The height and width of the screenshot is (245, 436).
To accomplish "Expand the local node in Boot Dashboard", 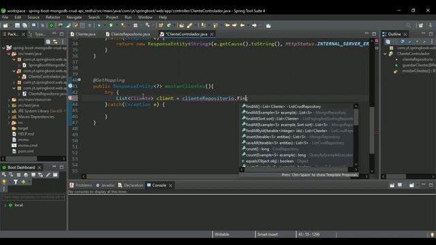I will [5, 205].
